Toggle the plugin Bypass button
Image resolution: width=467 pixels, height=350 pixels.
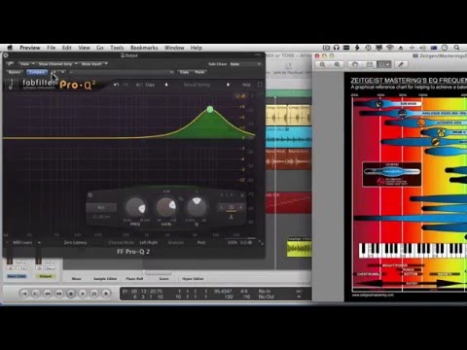click(15, 72)
